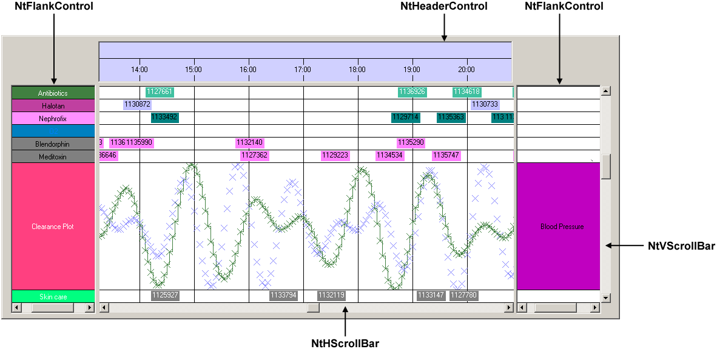Click the vertical scrollbar down arrow
The image size is (717, 349).
[605, 297]
